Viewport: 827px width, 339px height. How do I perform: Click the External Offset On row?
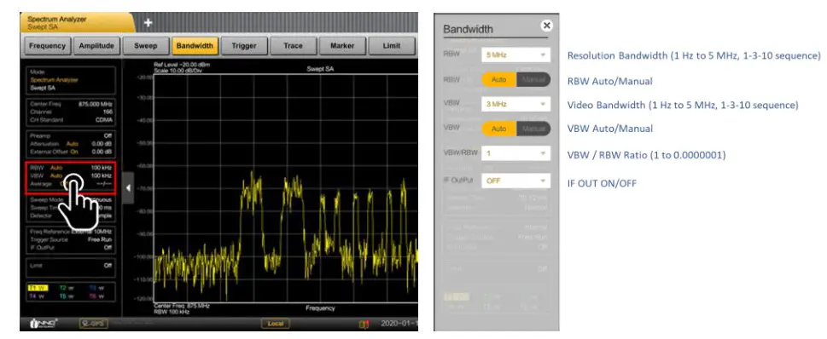click(x=71, y=151)
